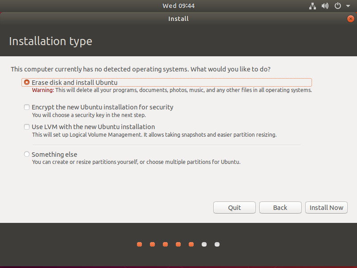Enable Use LVM with new Ubuntu installation
Screen dimensions: 357x268
27,127
